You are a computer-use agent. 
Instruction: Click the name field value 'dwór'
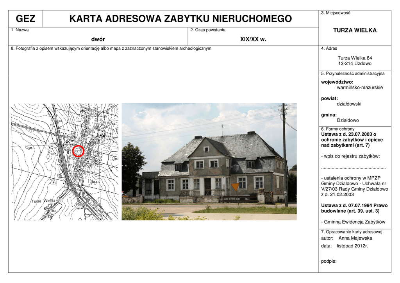coord(98,39)
